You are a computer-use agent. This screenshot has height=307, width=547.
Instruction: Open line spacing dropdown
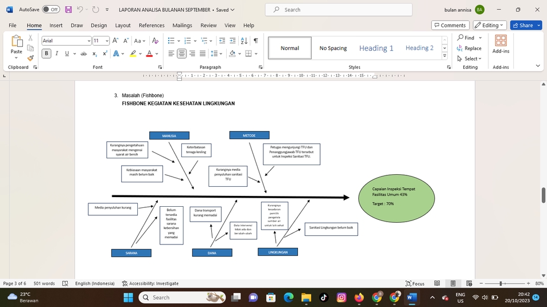[x=221, y=54]
